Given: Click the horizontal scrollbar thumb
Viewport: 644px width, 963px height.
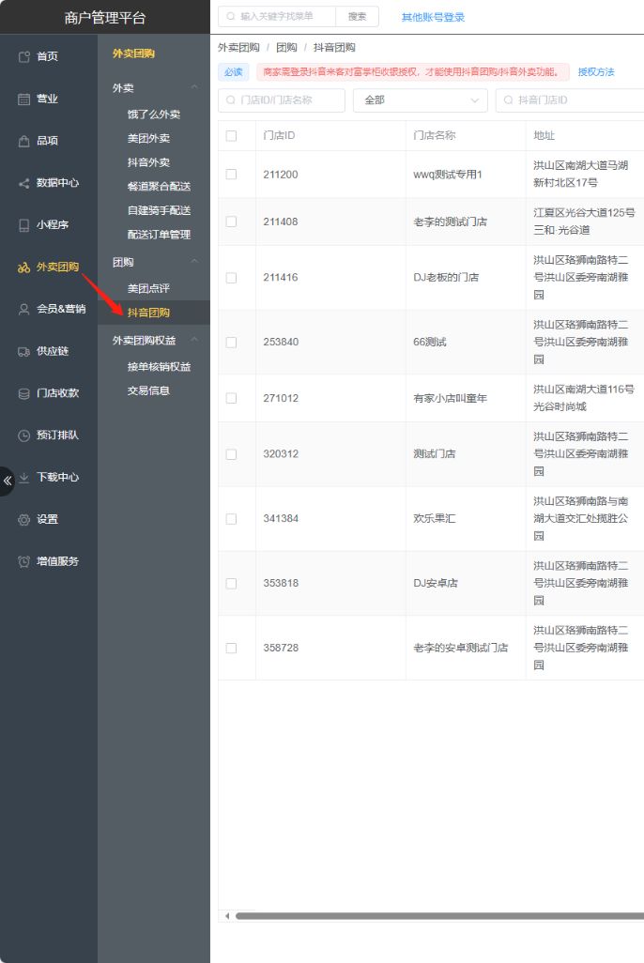Looking at the screenshot, I should pos(439,916).
